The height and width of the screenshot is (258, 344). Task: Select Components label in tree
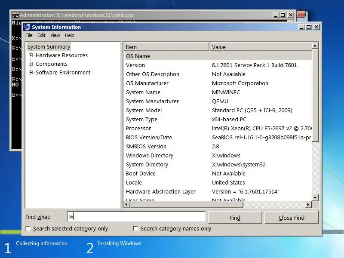[x=52, y=64]
